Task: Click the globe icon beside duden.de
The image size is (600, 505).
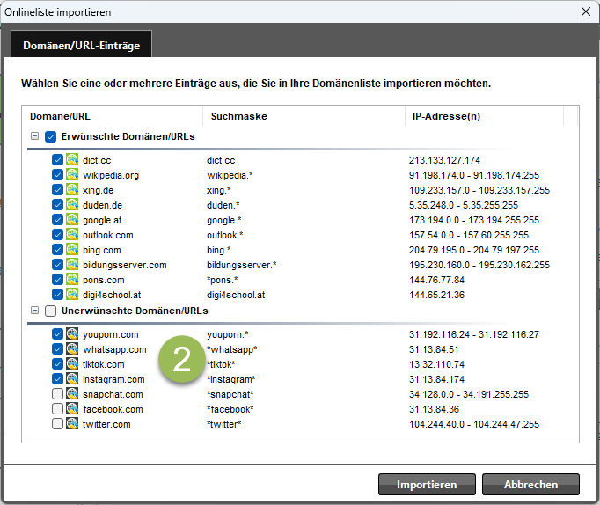Action: click(x=72, y=205)
